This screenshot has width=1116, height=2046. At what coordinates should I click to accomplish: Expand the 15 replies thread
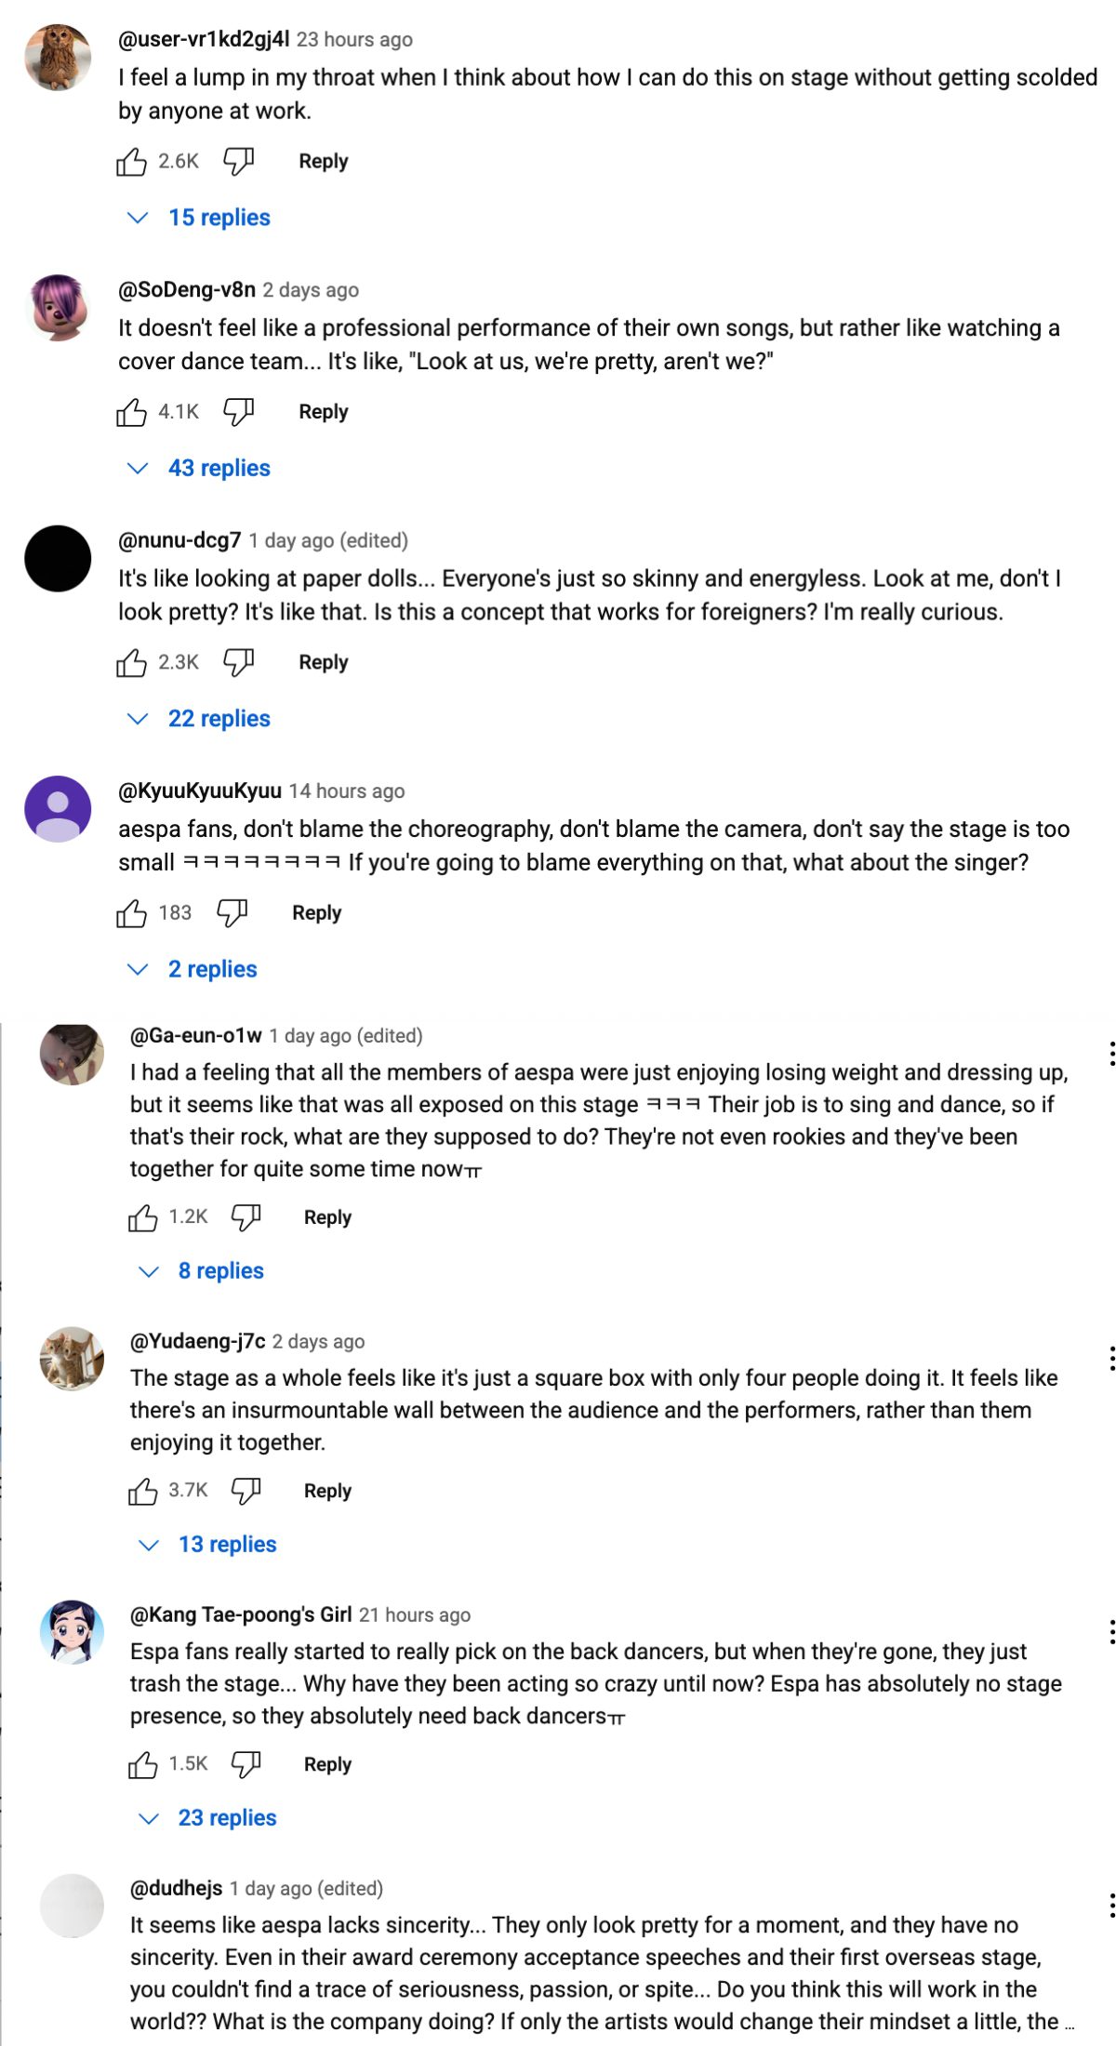pos(219,218)
